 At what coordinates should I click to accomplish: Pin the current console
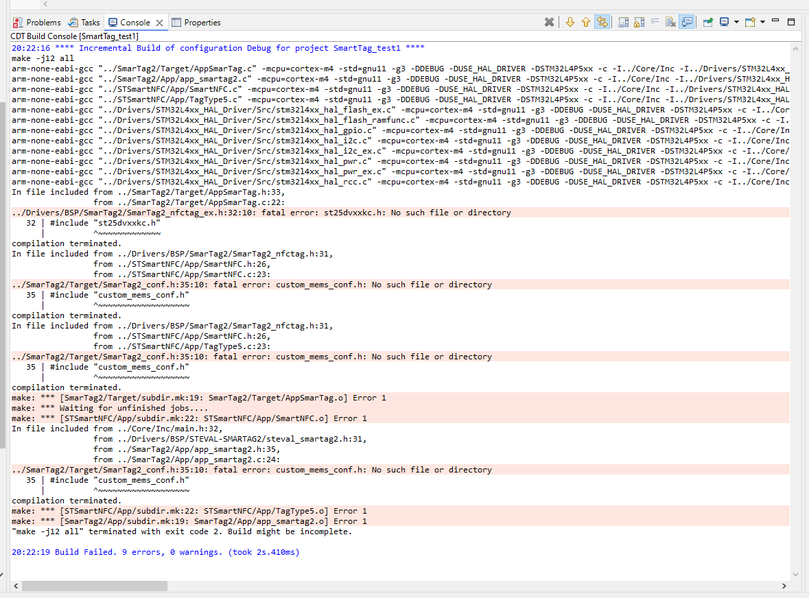[x=707, y=22]
